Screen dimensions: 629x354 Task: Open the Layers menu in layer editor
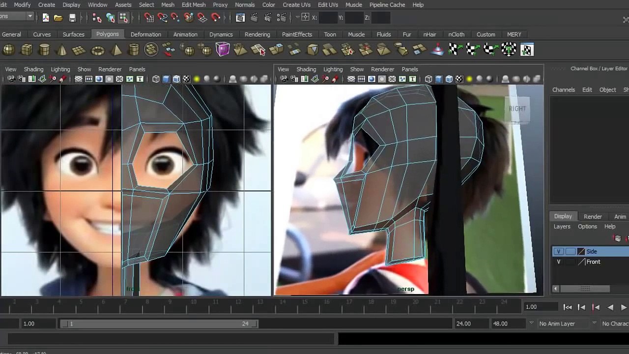coord(562,227)
